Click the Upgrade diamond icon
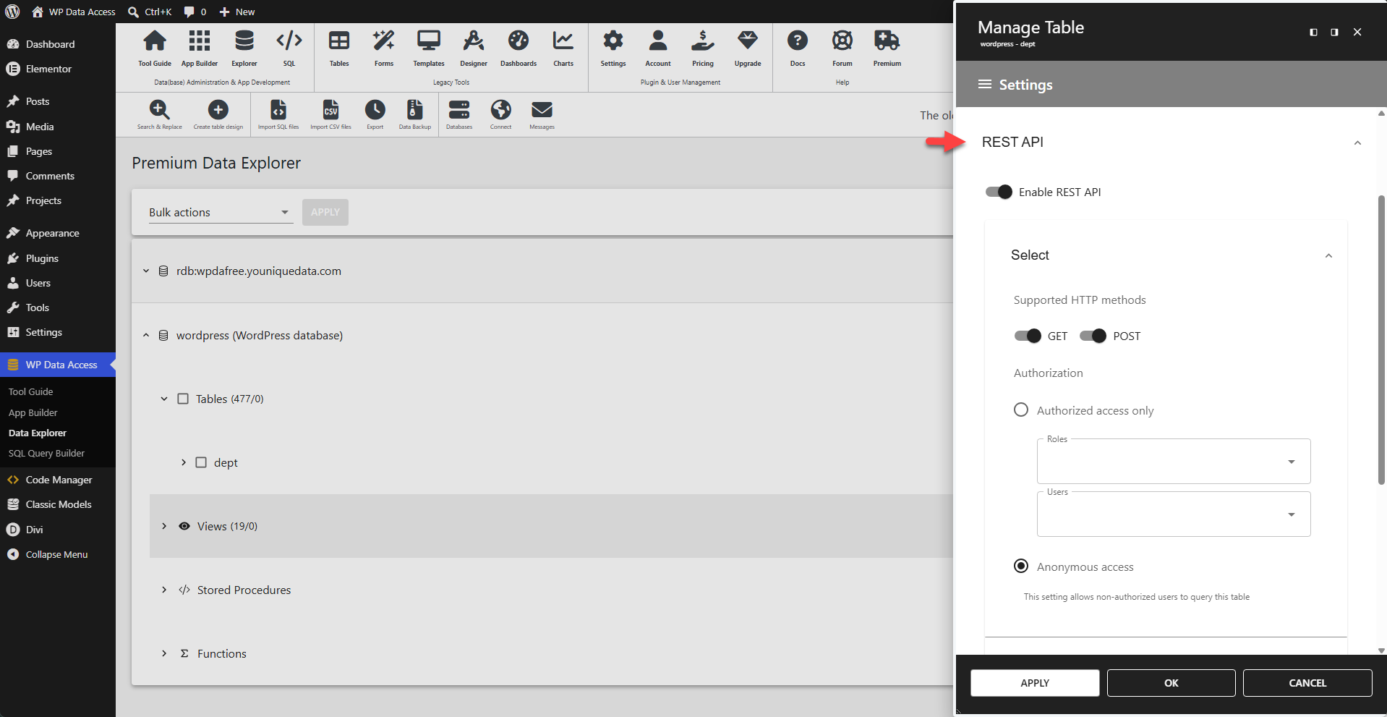1387x717 pixels. [748, 48]
